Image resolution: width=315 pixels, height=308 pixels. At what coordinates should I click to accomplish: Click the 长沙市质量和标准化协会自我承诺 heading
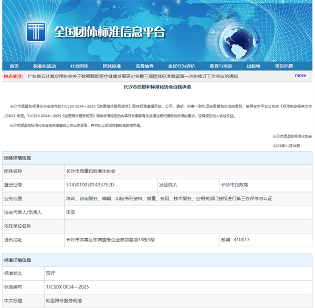click(x=157, y=87)
